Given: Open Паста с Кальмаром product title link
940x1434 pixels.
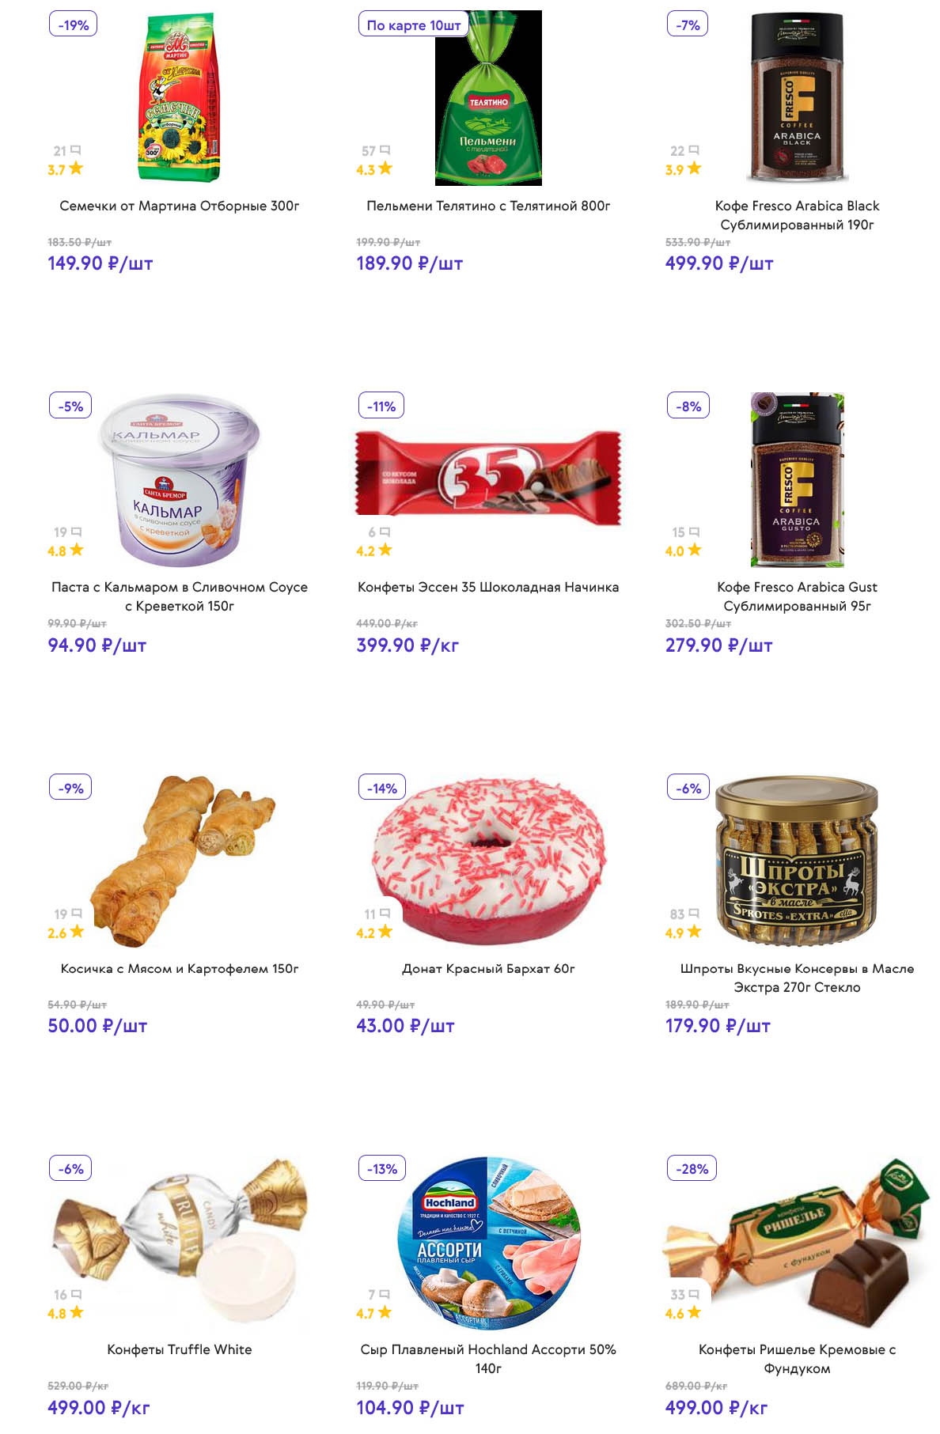Looking at the screenshot, I should [180, 596].
